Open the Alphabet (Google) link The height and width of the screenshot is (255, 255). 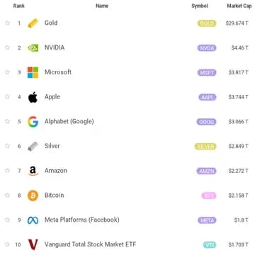[69, 121]
